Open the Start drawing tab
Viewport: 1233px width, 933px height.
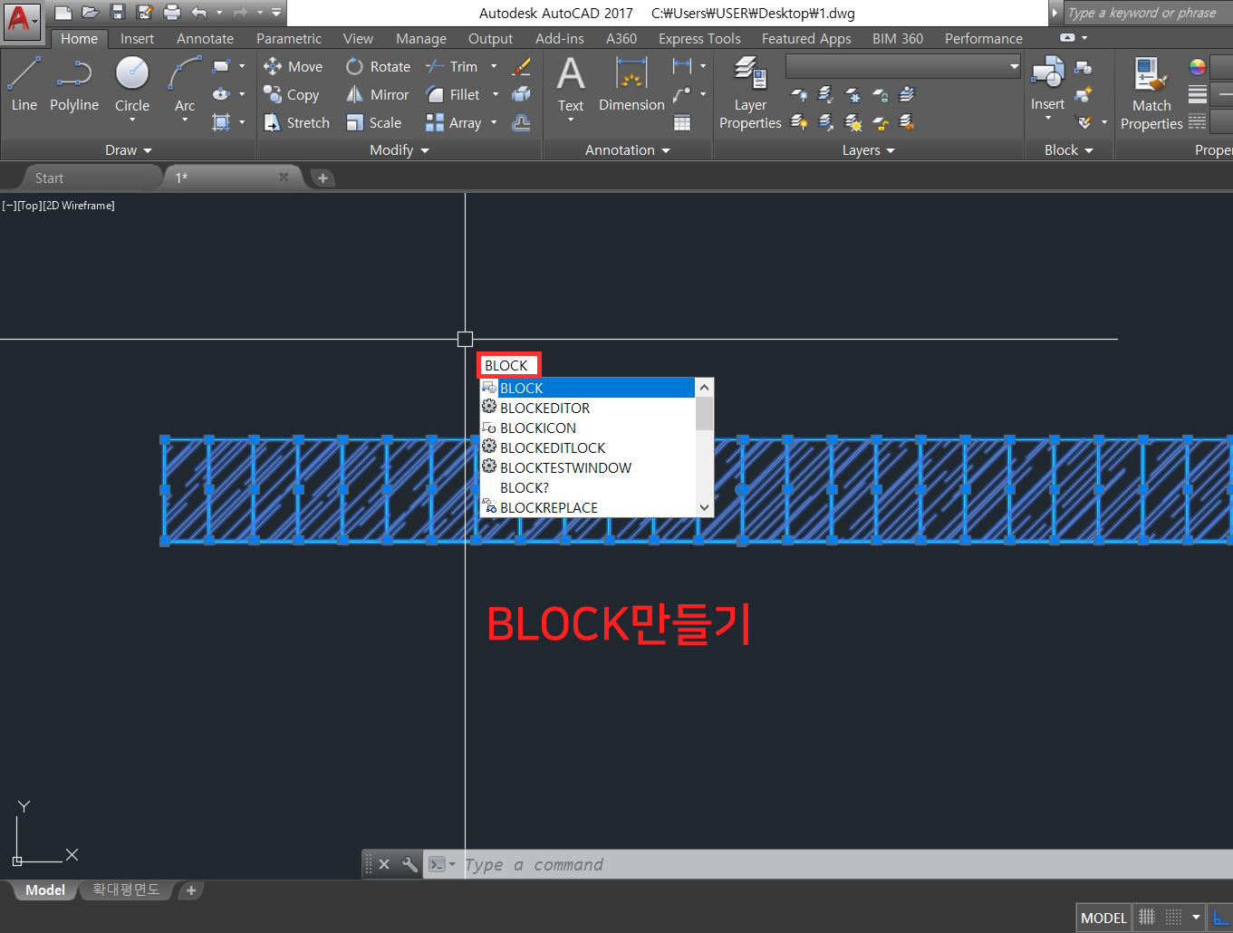[49, 178]
